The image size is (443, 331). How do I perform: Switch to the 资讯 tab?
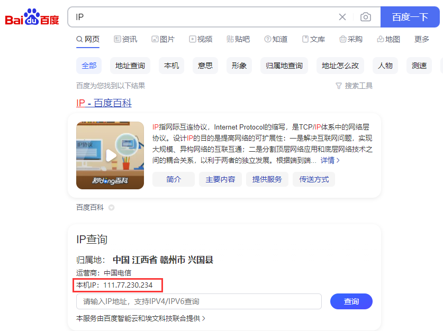[x=125, y=39]
